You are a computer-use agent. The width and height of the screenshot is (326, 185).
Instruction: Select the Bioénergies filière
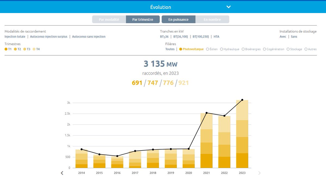[x=243, y=49]
